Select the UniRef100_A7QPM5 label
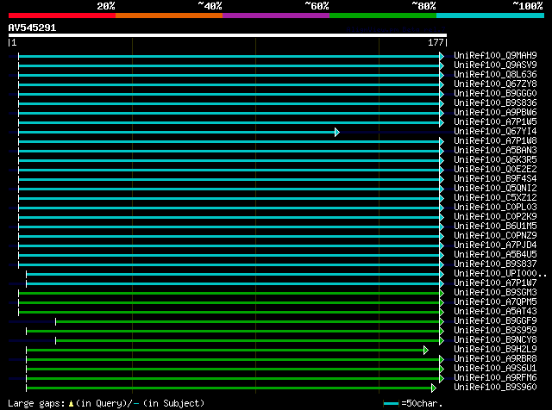Image resolution: width=552 pixels, height=410 pixels. [x=495, y=302]
